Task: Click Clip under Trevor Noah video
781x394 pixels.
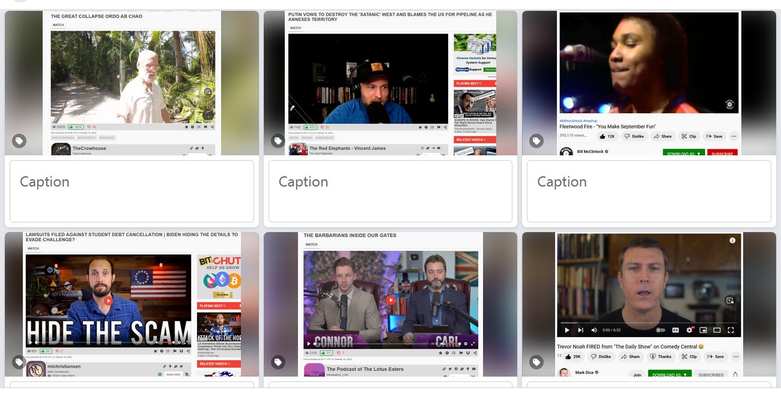Action: click(x=688, y=356)
